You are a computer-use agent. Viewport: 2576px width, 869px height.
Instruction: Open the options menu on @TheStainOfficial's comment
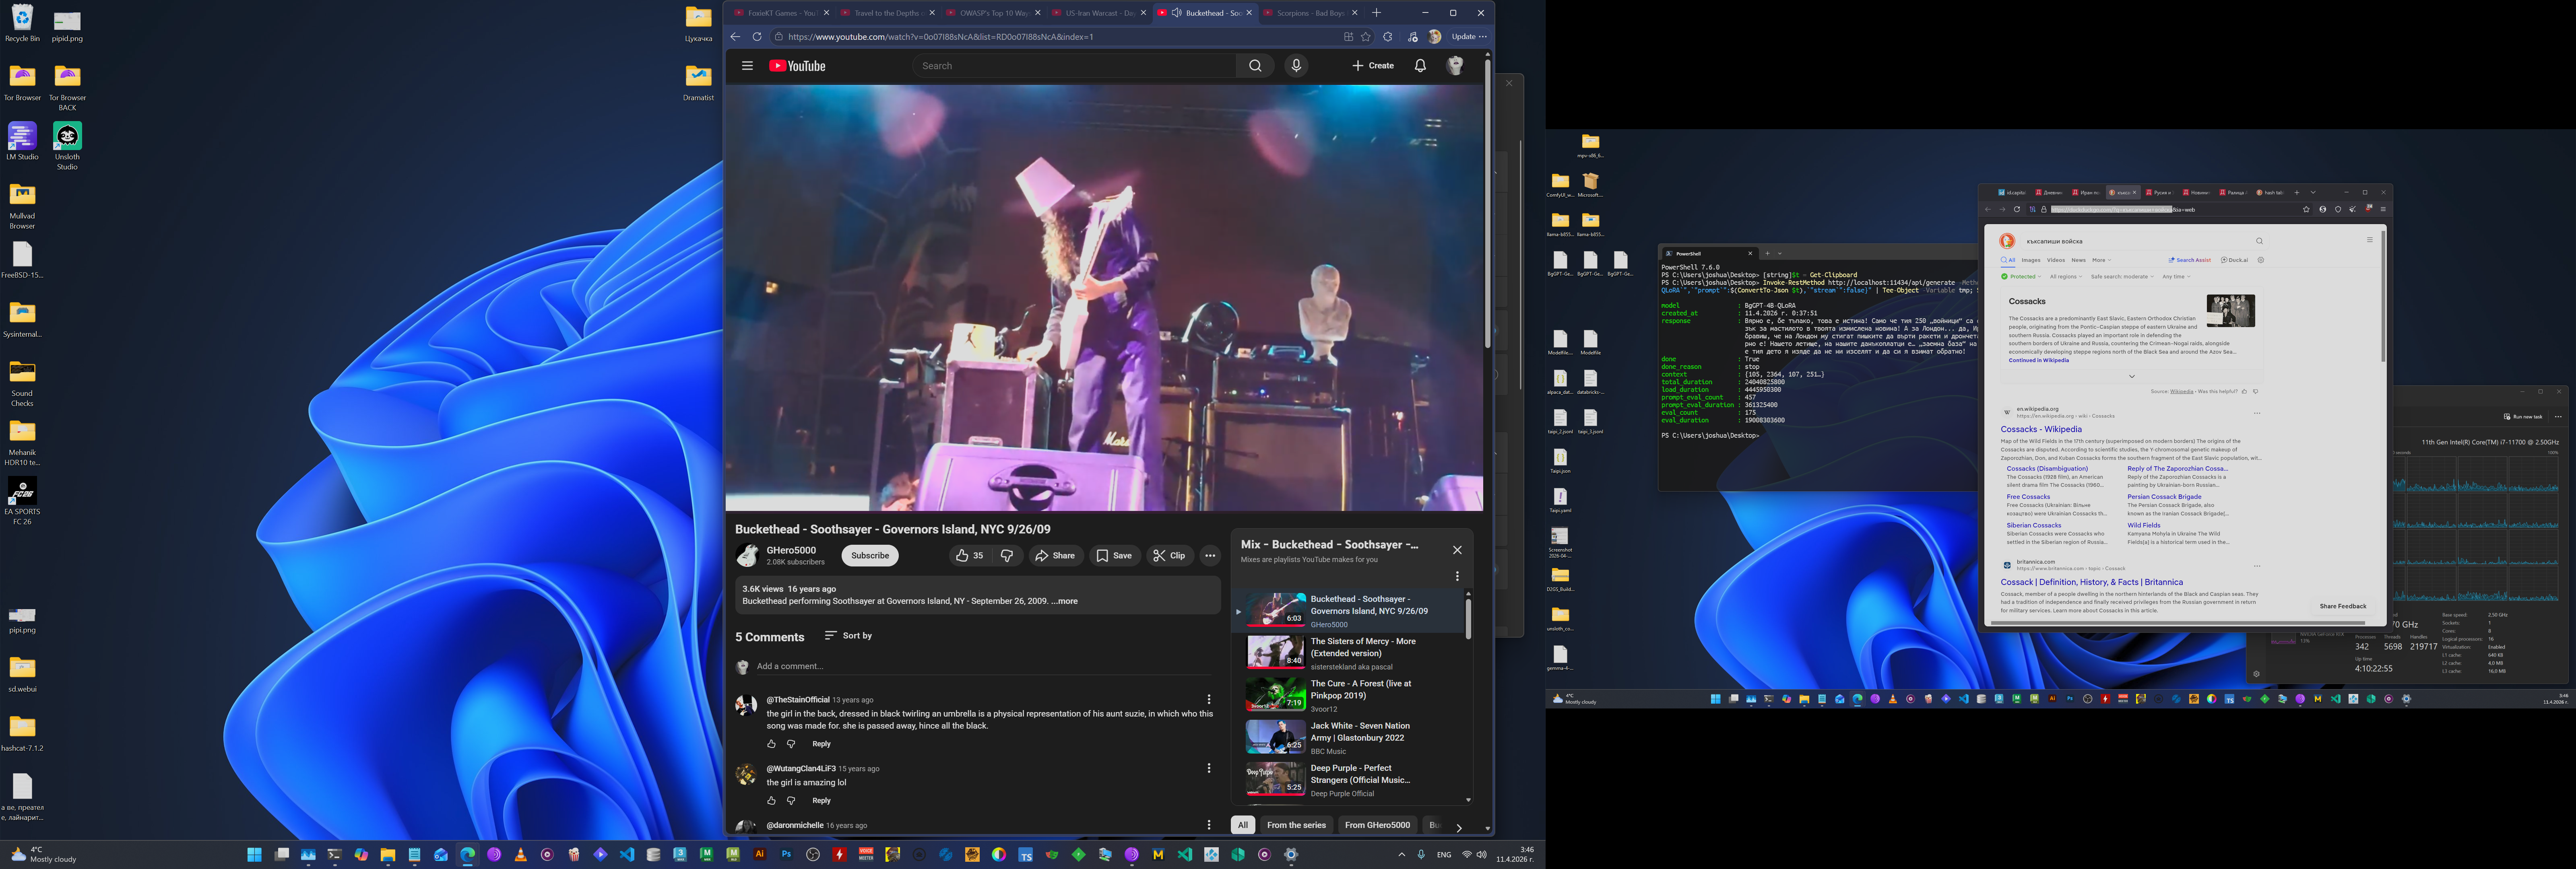(1209, 700)
